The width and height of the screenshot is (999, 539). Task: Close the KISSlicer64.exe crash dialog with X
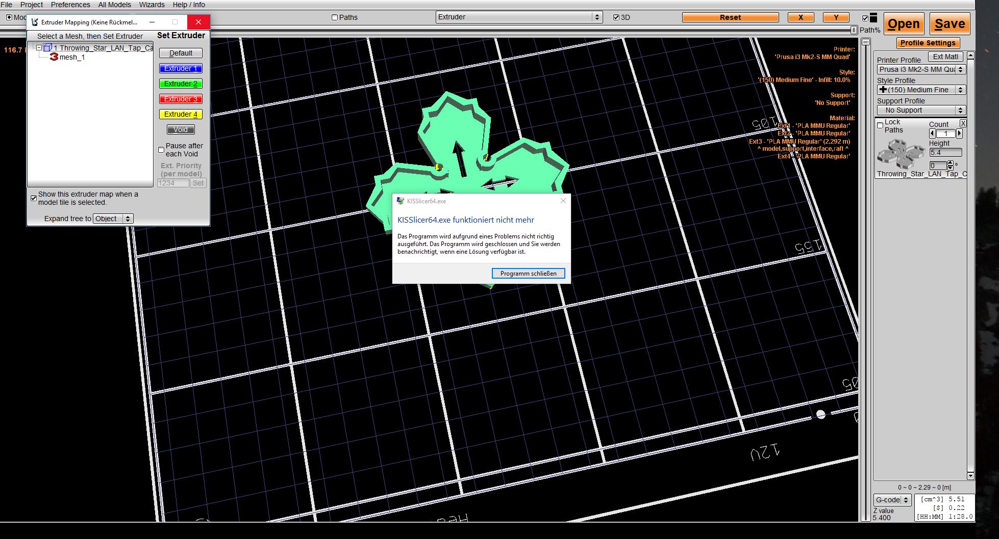(563, 201)
